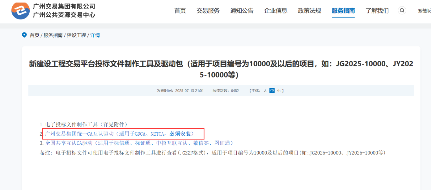This screenshot has width=431, height=190.
Task: Go to 首页 in the top navigation
Action: coord(180,11)
